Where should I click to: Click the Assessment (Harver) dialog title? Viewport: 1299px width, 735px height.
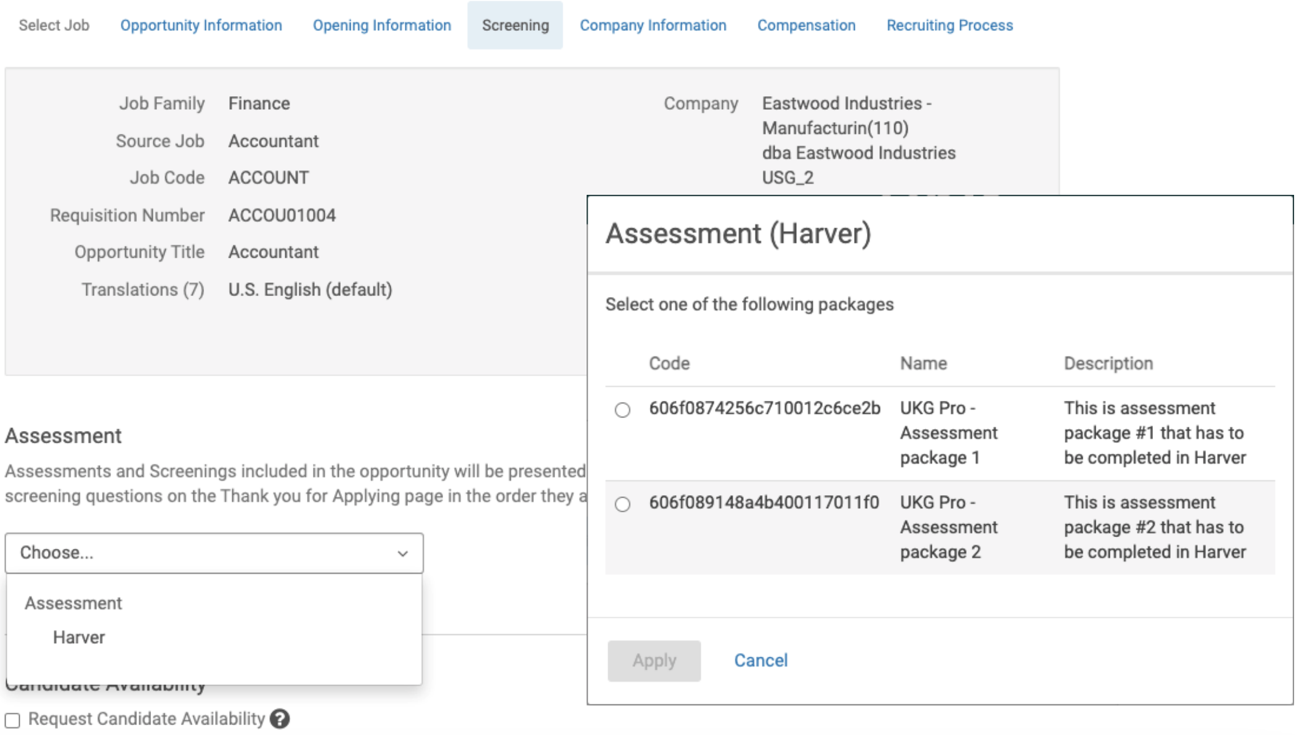738,234
